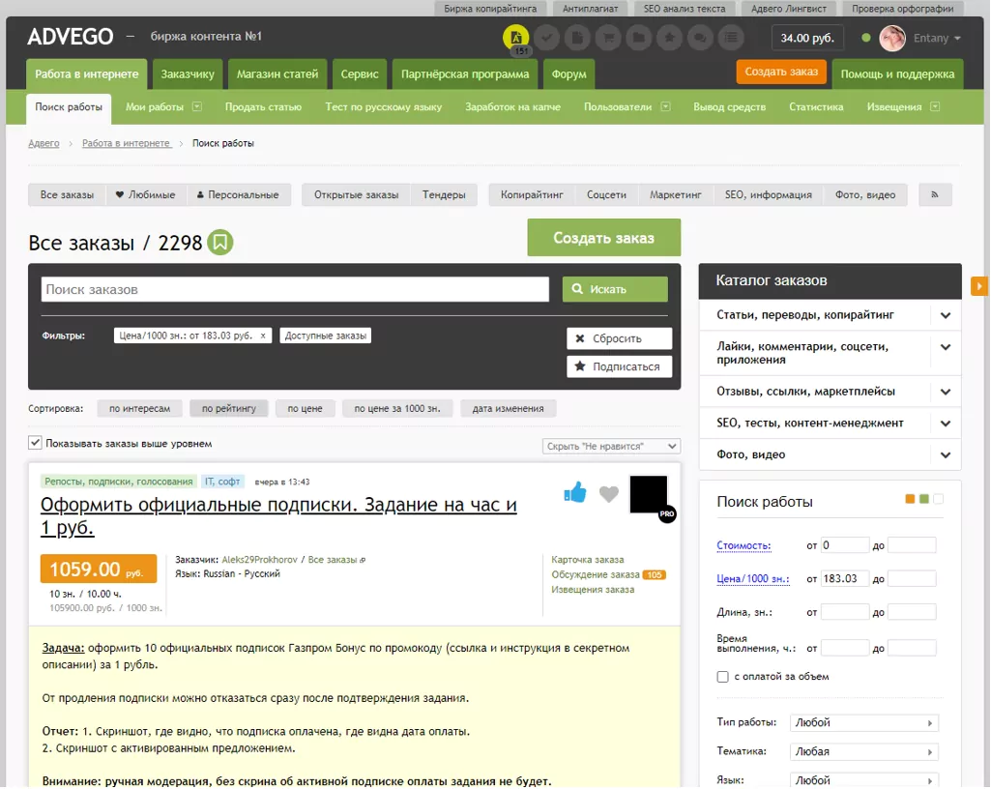The height and width of the screenshot is (789, 991).
Task: Click the 34.00 руб. balance box
Action: pos(807,38)
